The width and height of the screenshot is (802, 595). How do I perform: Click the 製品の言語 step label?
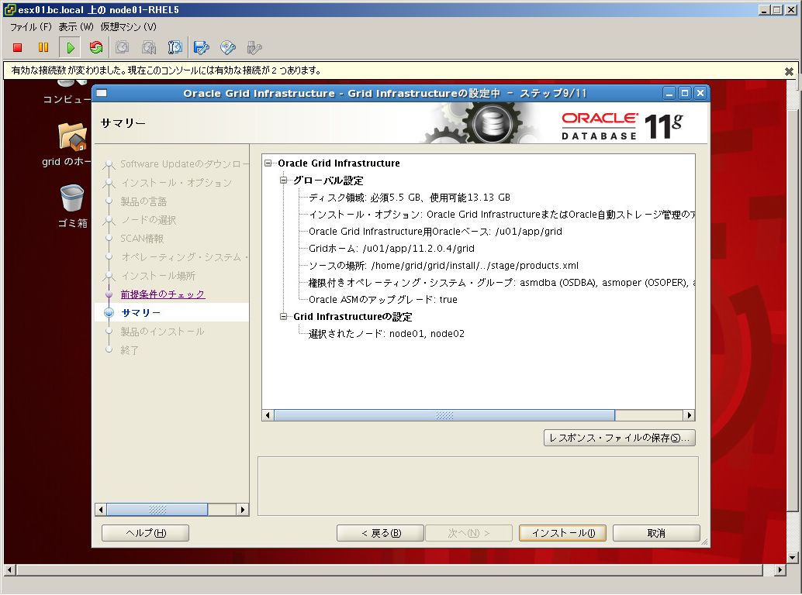(x=143, y=201)
